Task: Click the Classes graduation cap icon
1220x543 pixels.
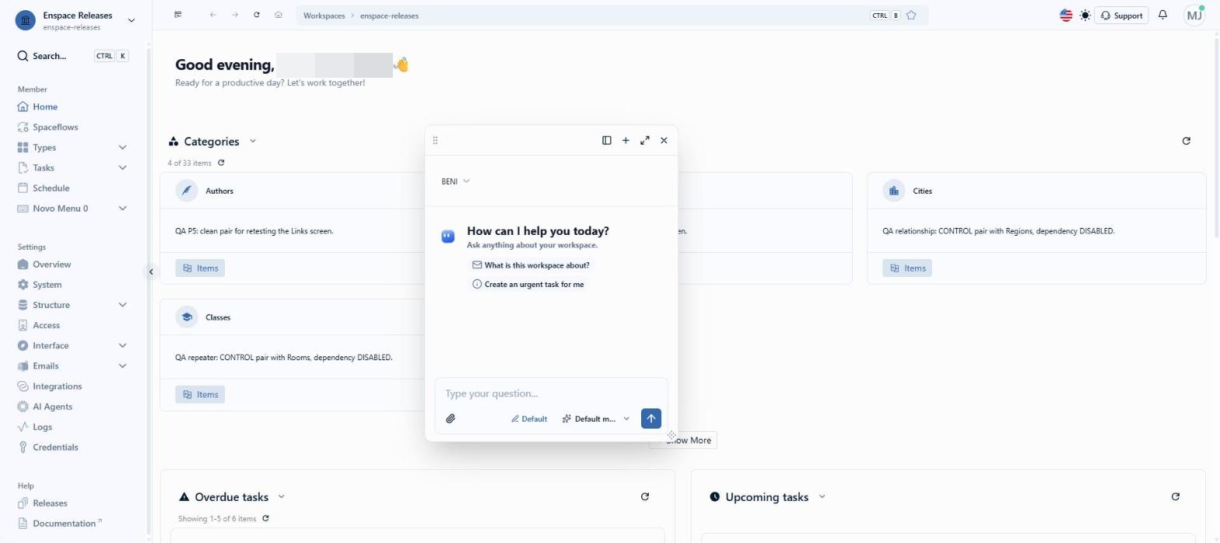Action: point(187,317)
